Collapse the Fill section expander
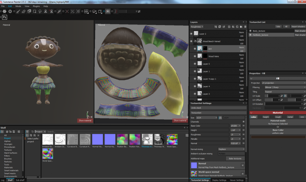Viewport: 306px width, 182px height. click(251, 78)
